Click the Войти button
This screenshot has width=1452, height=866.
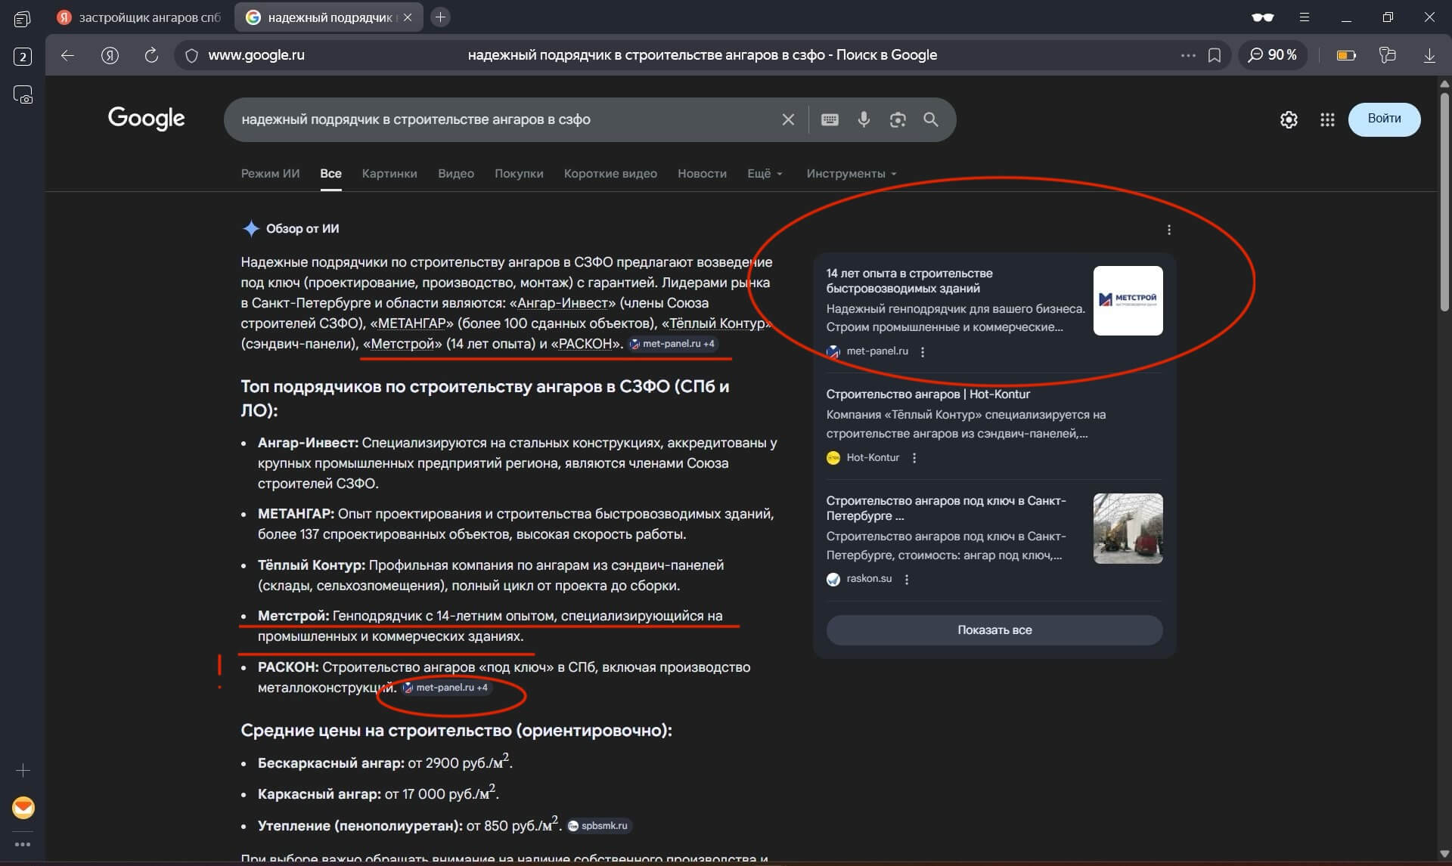1384,119
